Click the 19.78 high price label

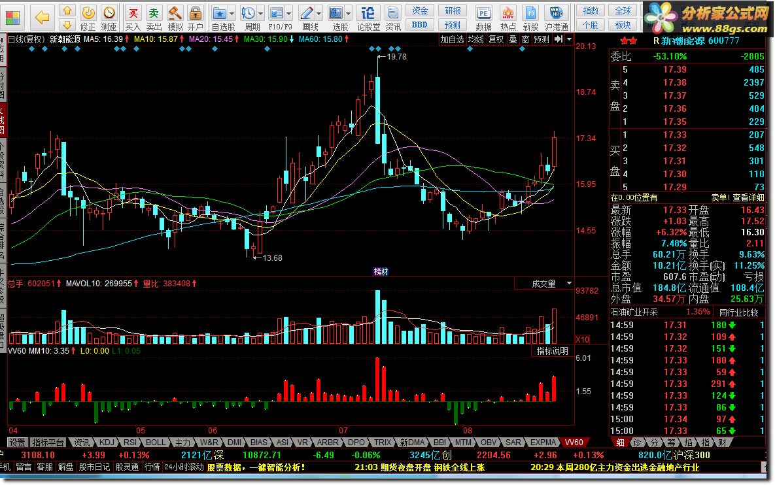[396, 57]
